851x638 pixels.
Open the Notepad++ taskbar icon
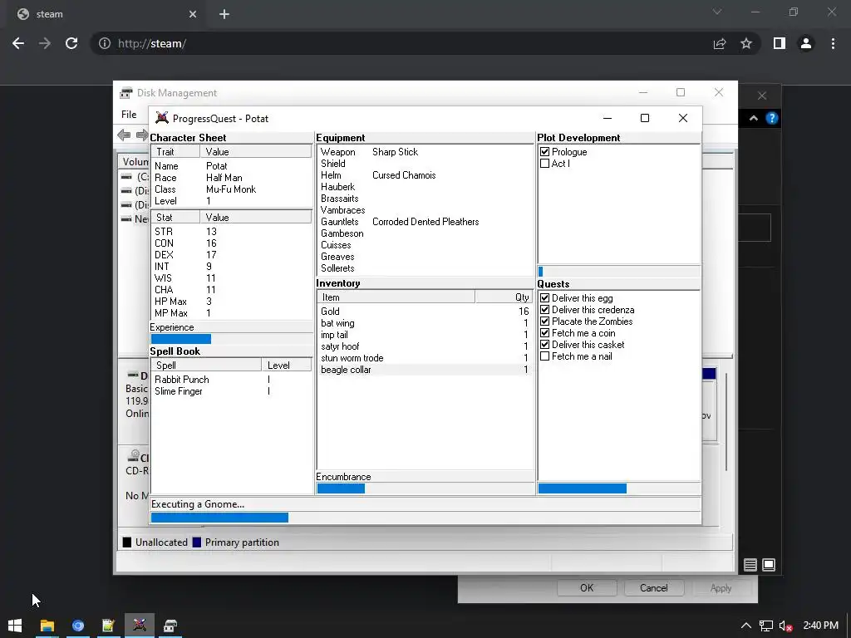(x=109, y=626)
